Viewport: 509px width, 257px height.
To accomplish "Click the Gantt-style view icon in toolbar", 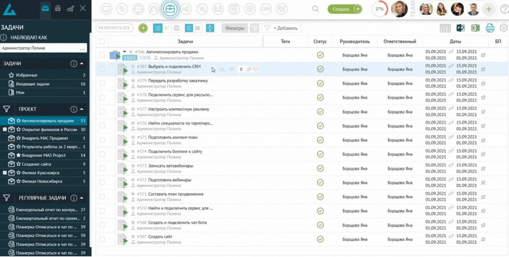I will pyautogui.click(x=177, y=28).
